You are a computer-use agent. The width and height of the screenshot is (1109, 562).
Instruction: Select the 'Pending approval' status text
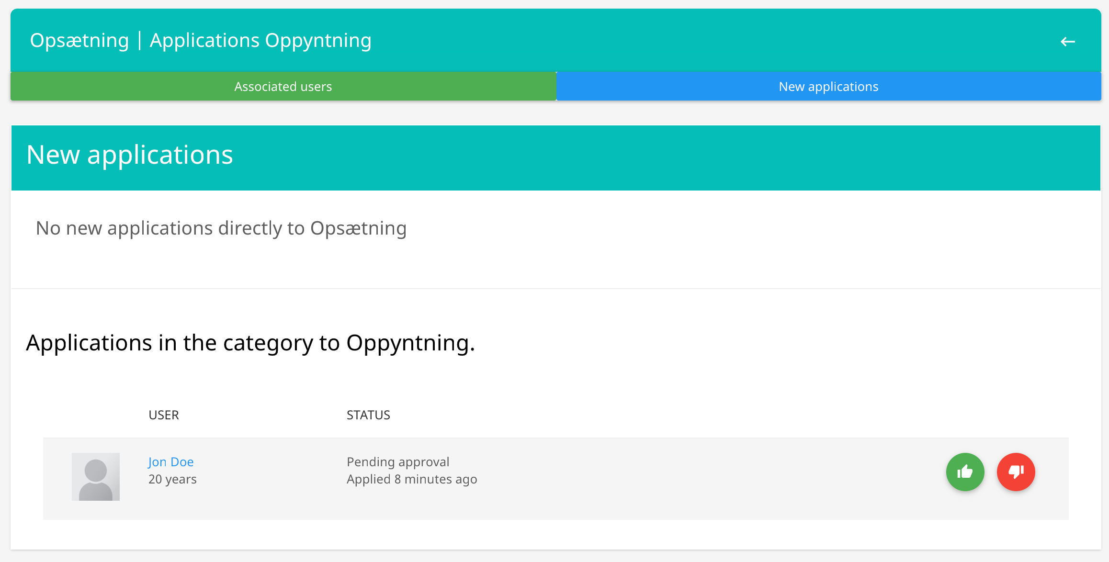click(398, 462)
